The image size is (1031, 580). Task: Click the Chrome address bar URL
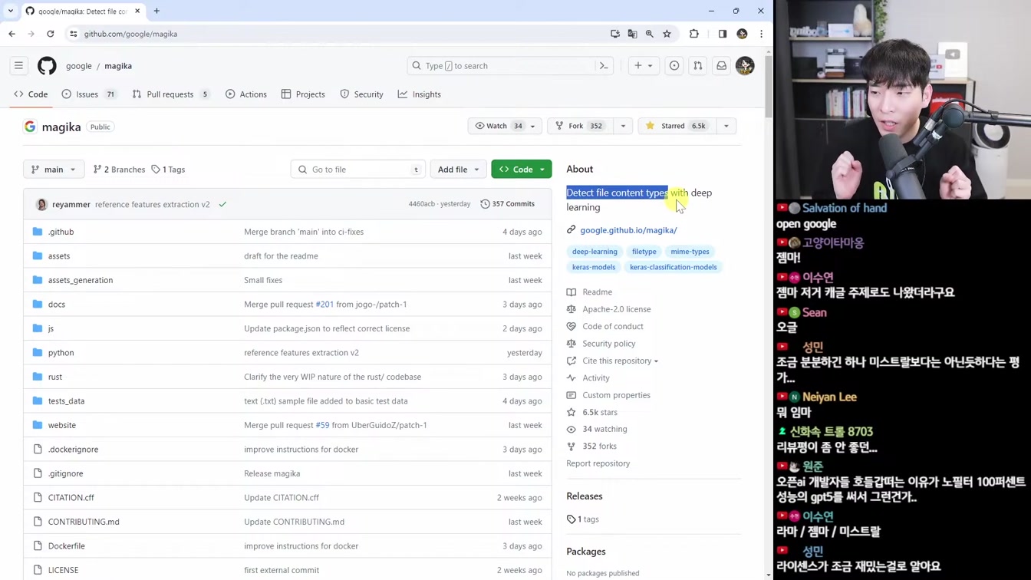(130, 34)
